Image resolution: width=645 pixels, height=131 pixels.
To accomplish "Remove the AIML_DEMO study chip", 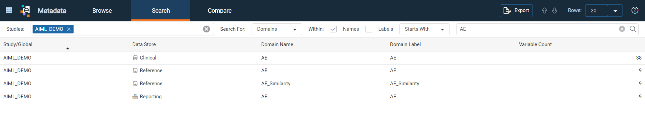I will [x=69, y=29].
